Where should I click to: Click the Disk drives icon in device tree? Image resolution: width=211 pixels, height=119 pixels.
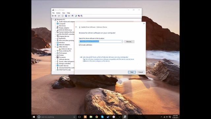click(58, 26)
